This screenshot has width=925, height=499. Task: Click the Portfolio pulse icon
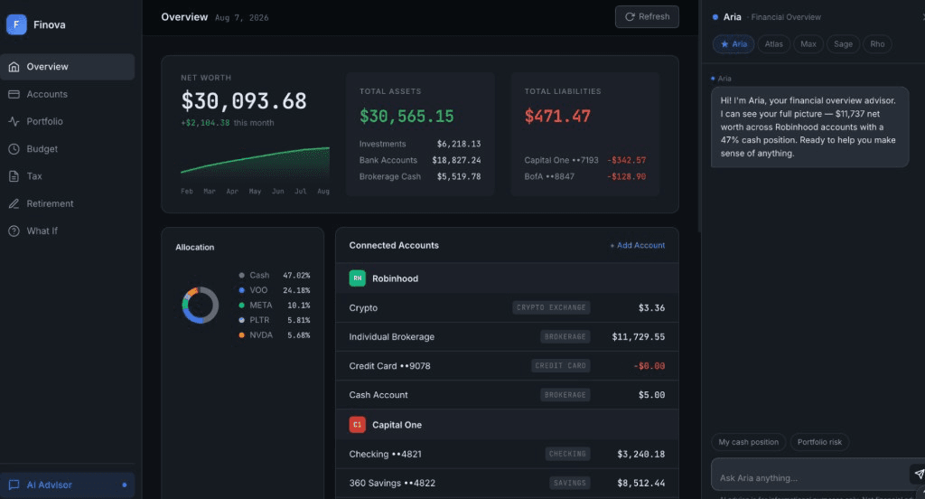pos(14,121)
